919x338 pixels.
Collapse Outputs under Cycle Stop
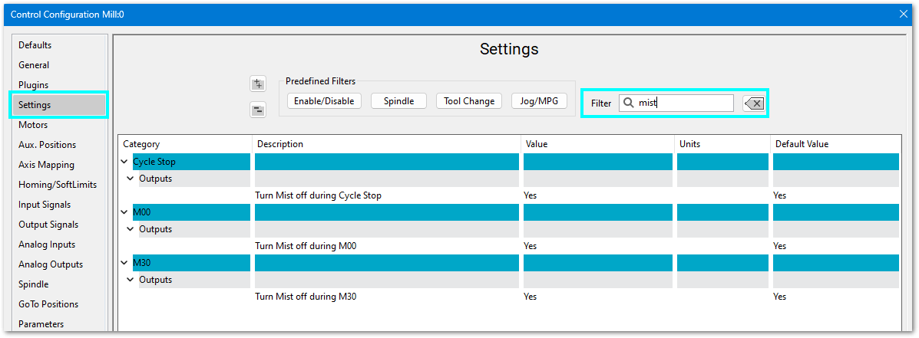coord(131,179)
